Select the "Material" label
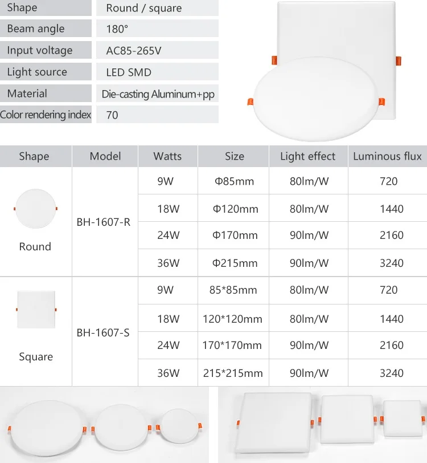The width and height of the screenshot is (427, 463). [x=27, y=94]
